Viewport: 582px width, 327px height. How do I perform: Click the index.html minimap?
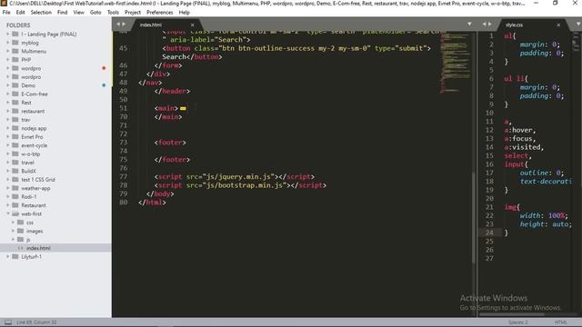pyautogui.click(x=455, y=63)
